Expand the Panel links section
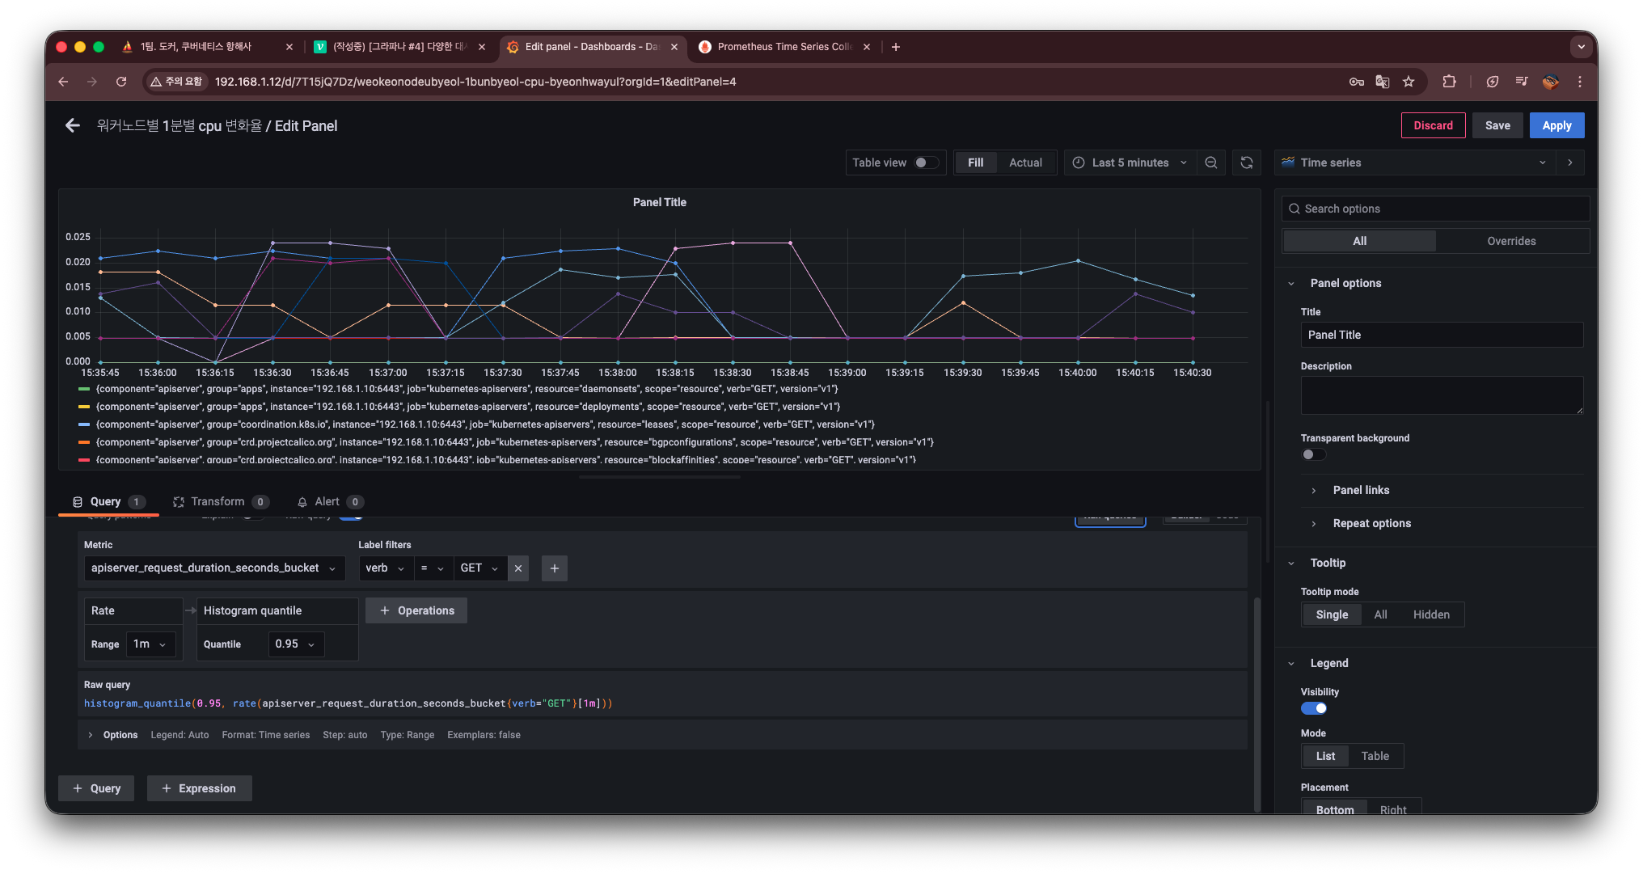Viewport: 1643px width, 874px height. 1361,490
